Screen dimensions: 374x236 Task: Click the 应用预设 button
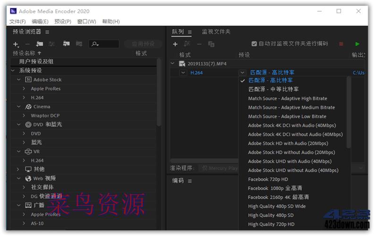tap(143, 44)
